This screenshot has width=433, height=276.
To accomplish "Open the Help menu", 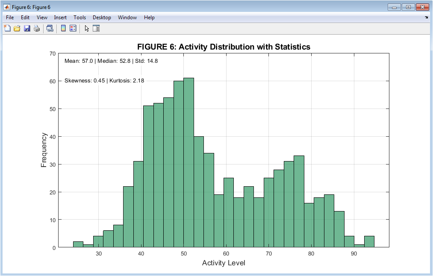I will click(149, 18).
